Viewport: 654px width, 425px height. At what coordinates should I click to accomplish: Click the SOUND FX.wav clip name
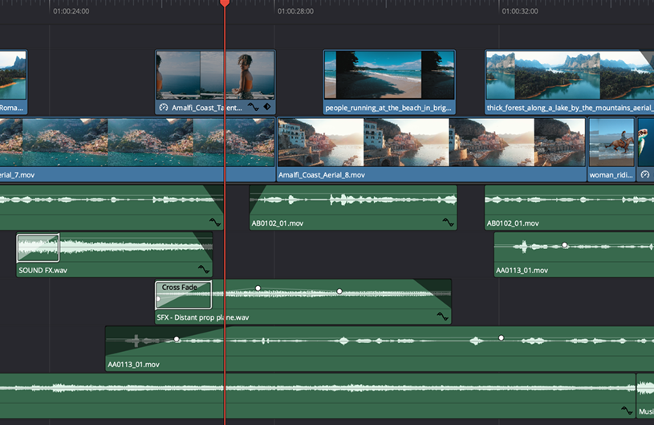(43, 270)
